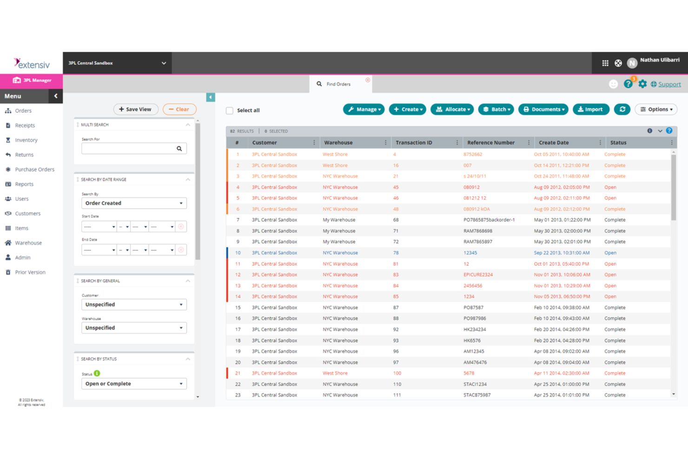The height and width of the screenshot is (459, 688).
Task: Open the settings gear icon
Action: coord(642,84)
